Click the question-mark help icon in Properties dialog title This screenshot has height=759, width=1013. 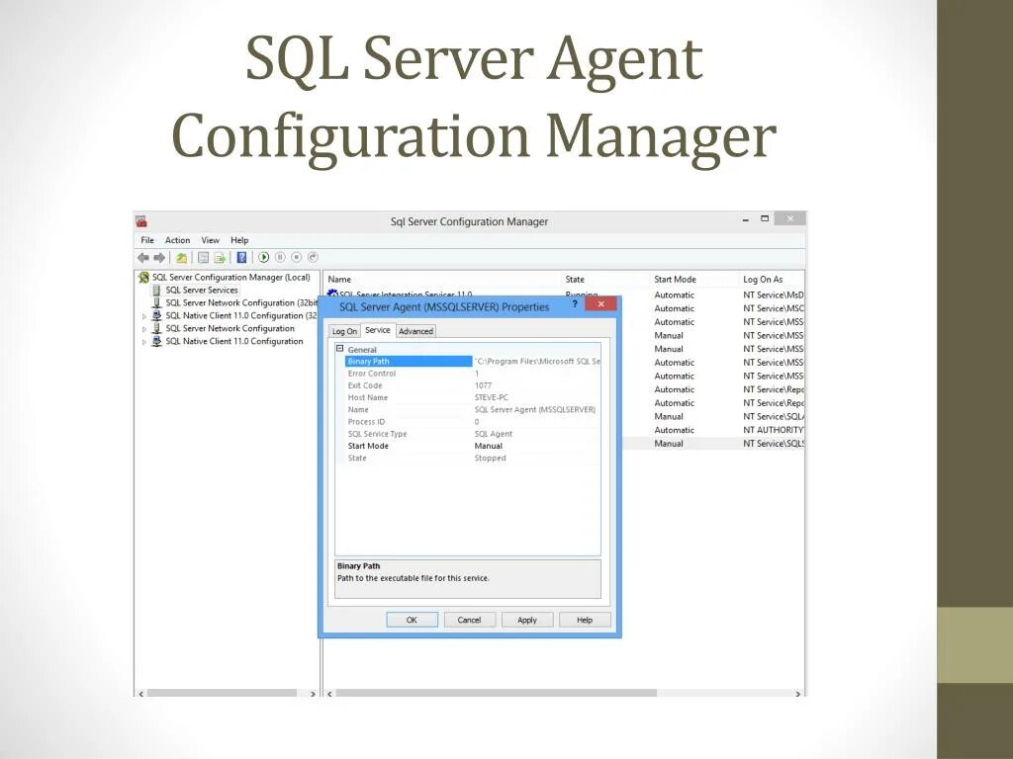pos(575,304)
